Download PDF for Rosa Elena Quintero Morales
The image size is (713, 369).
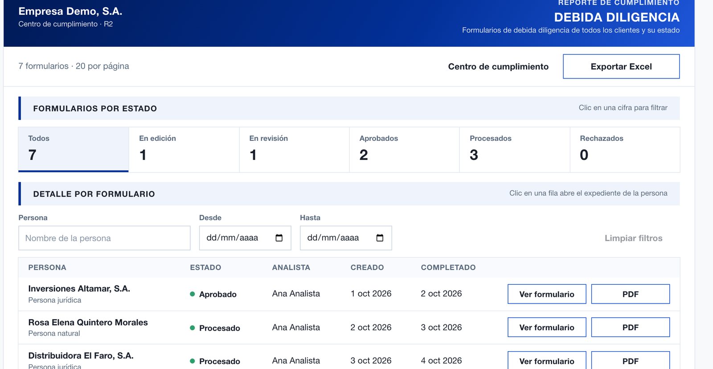coord(631,327)
